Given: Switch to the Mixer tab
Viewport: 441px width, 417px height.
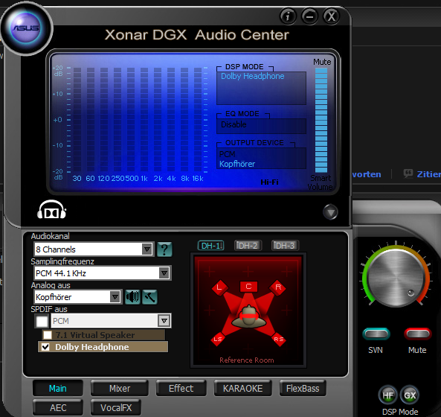Looking at the screenshot, I should (120, 388).
